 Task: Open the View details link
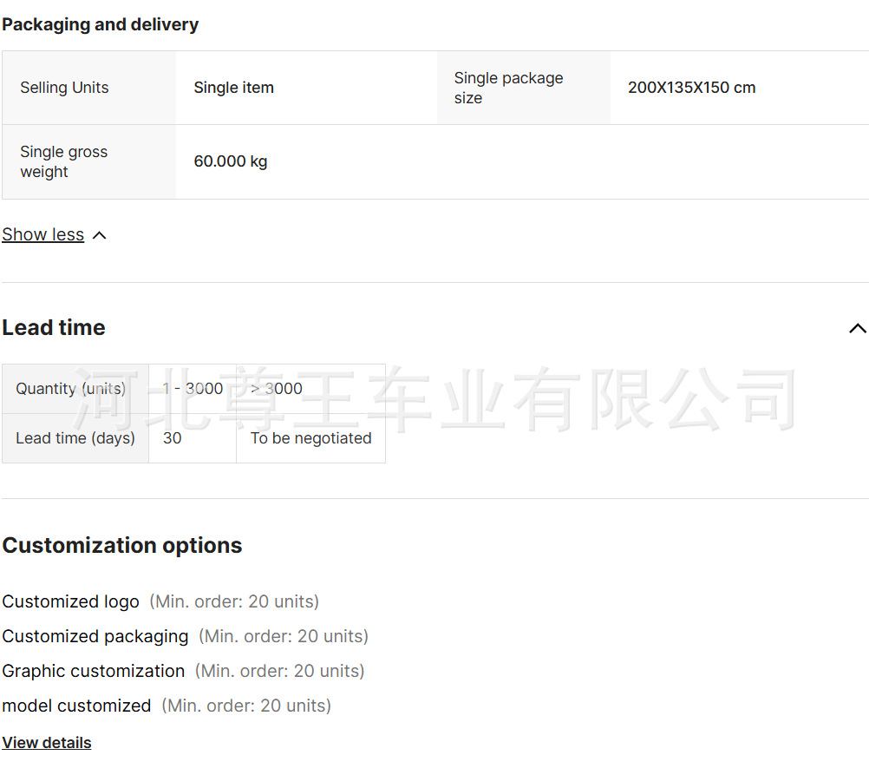[x=47, y=742]
